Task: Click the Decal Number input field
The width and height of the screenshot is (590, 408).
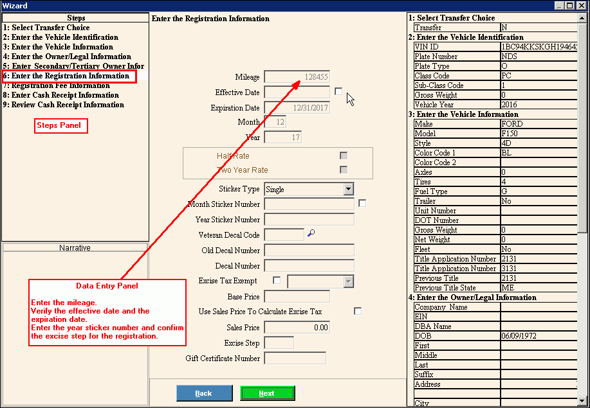Action: pyautogui.click(x=309, y=265)
